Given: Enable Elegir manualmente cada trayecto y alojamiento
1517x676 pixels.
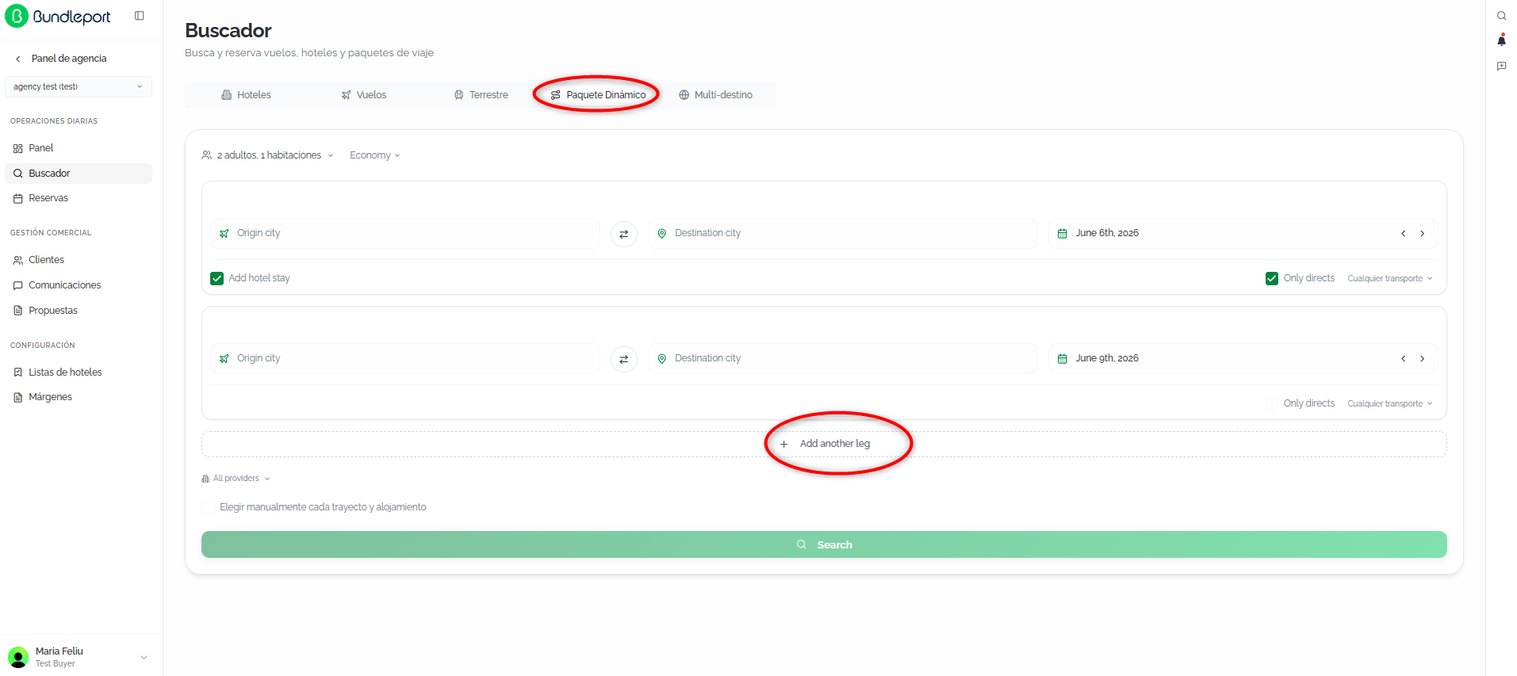Looking at the screenshot, I should click(208, 507).
